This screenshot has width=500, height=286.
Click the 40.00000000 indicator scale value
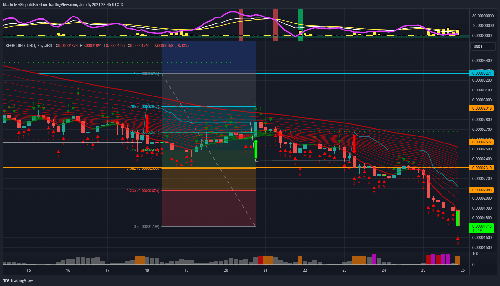click(483, 26)
